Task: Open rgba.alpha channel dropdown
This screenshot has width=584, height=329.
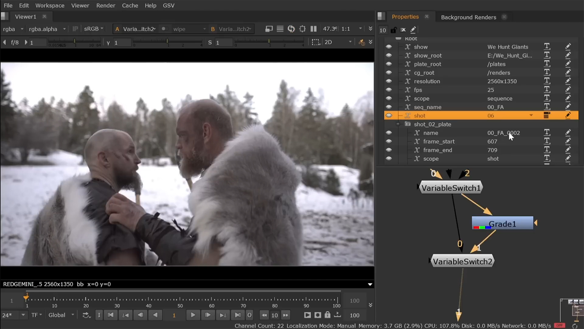Action: [x=47, y=29]
